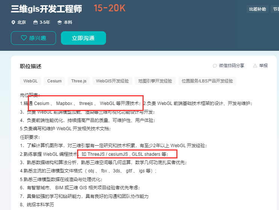The height and width of the screenshot is (210, 279).
Task: Click the heart icon in 感兴趣
Action: click(x=24, y=38)
